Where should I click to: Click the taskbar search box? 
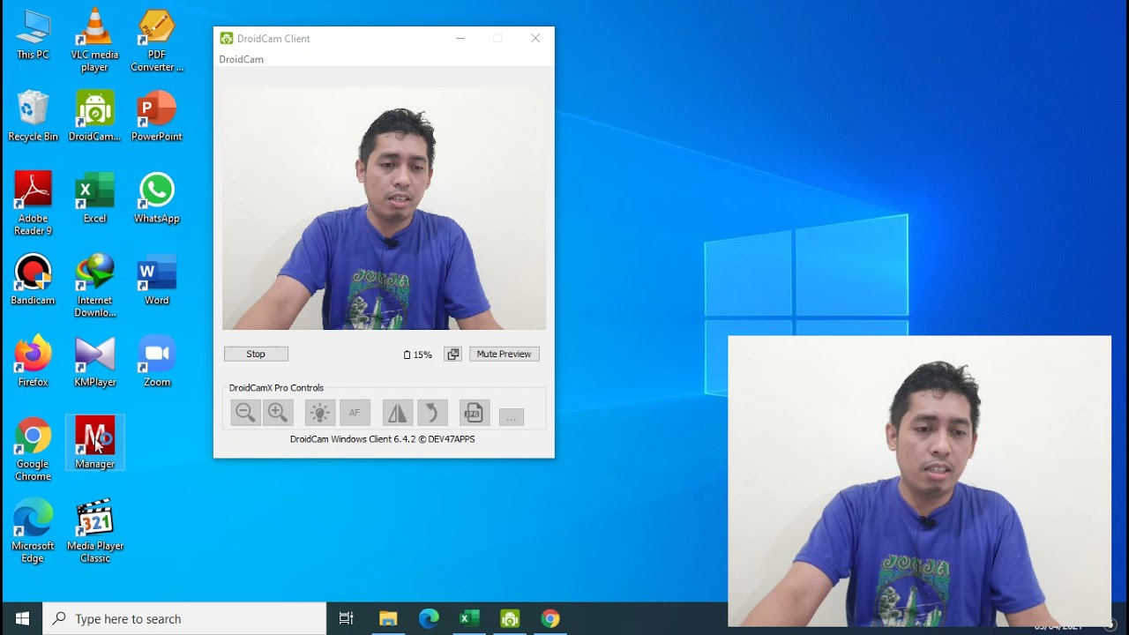coord(184,618)
